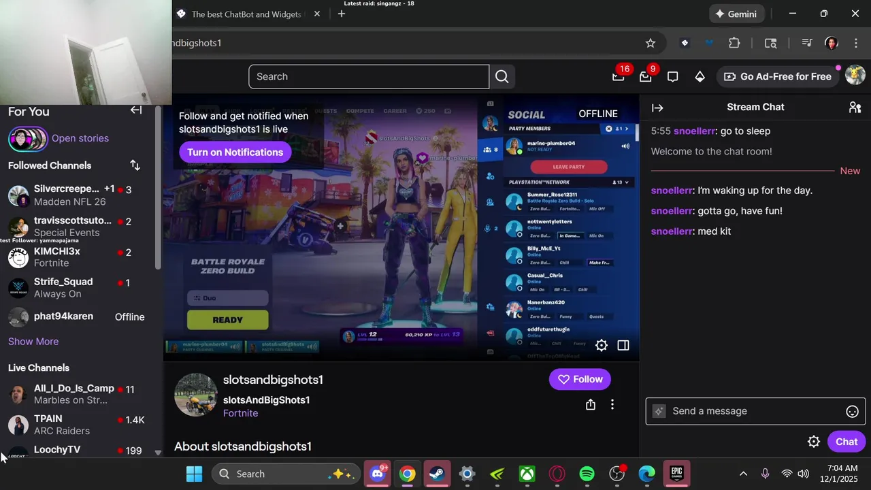Turn on Notifications for slotsandbigshots1

tap(235, 152)
